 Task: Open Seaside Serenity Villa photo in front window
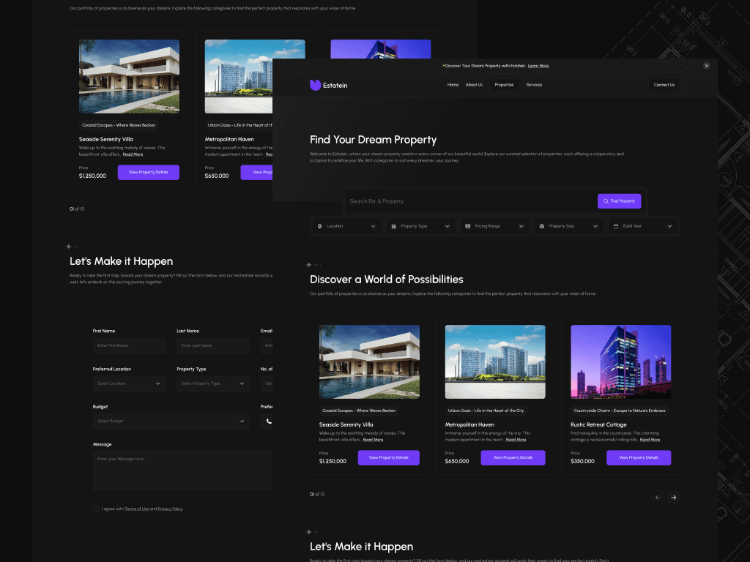point(369,361)
